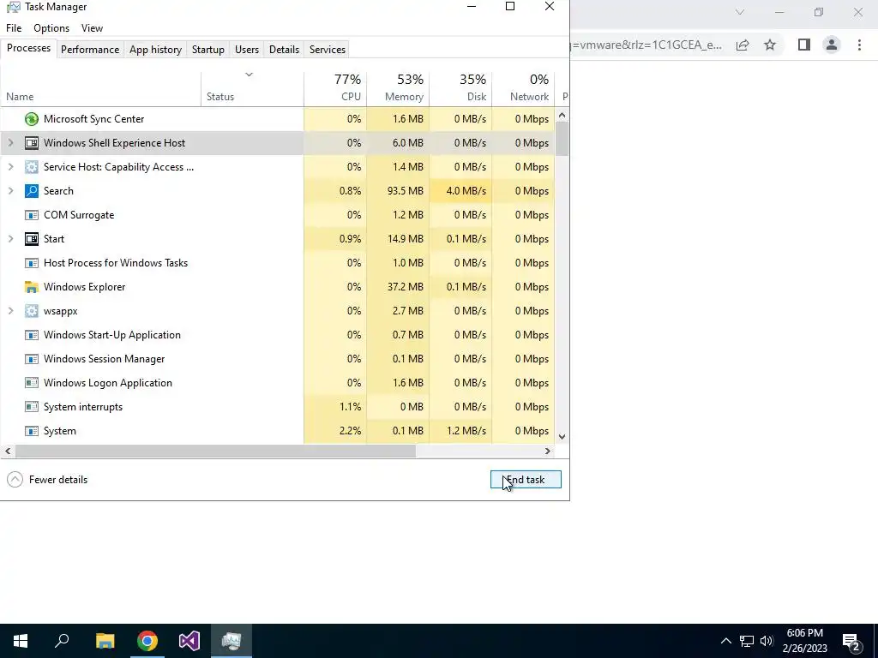Open File Explorer from the taskbar
Image resolution: width=878 pixels, height=658 pixels.
click(x=105, y=641)
